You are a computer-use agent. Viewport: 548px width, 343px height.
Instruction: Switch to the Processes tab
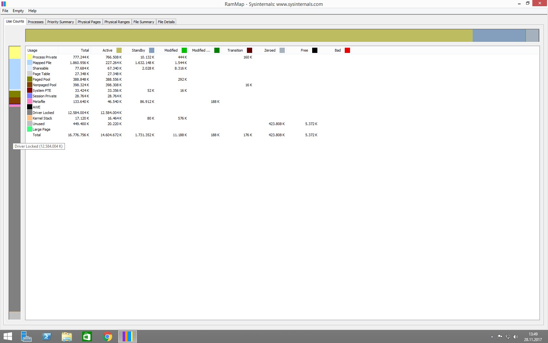[36, 22]
